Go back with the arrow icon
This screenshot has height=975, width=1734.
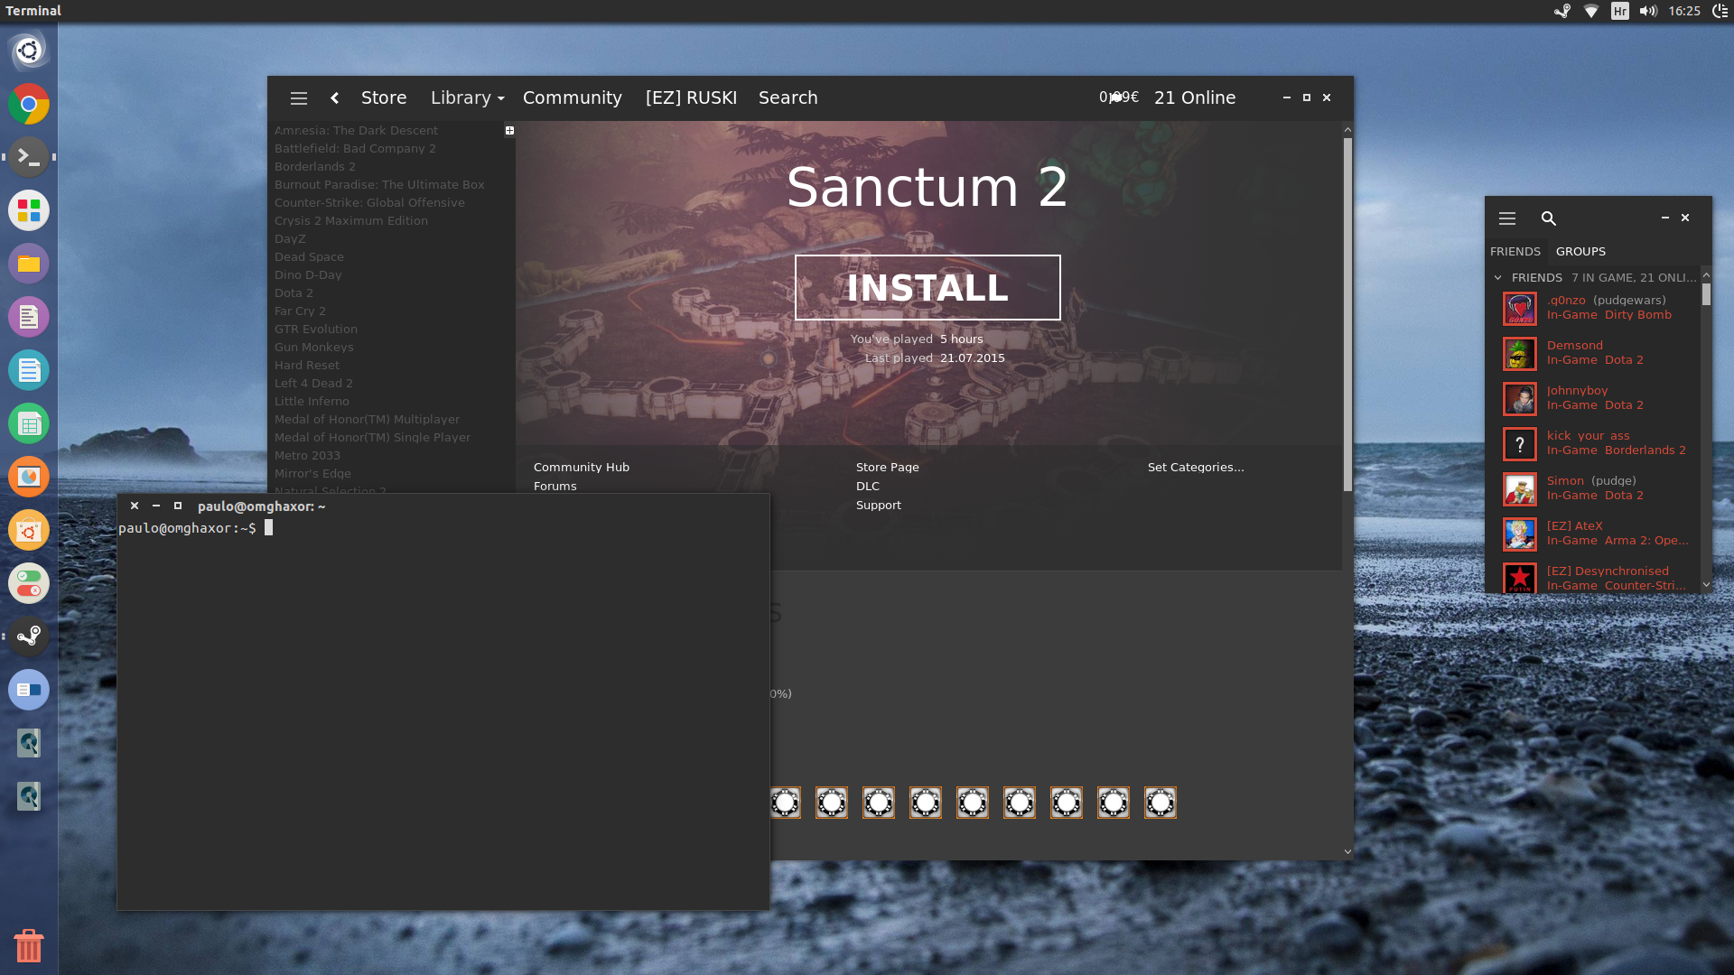[x=335, y=98]
